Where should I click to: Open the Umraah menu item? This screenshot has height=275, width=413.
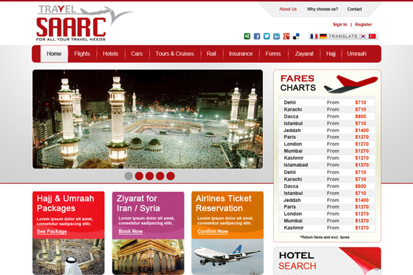[x=357, y=54]
